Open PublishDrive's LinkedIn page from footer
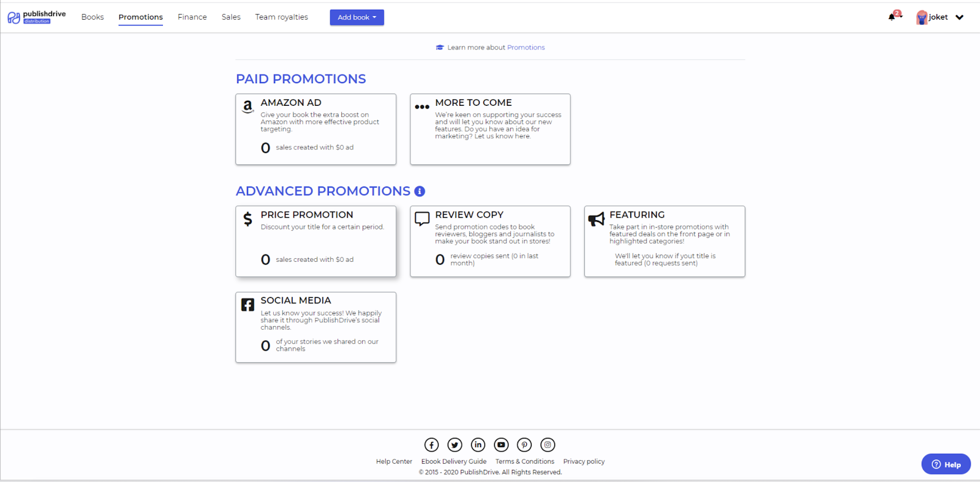The width and height of the screenshot is (980, 482). point(478,445)
